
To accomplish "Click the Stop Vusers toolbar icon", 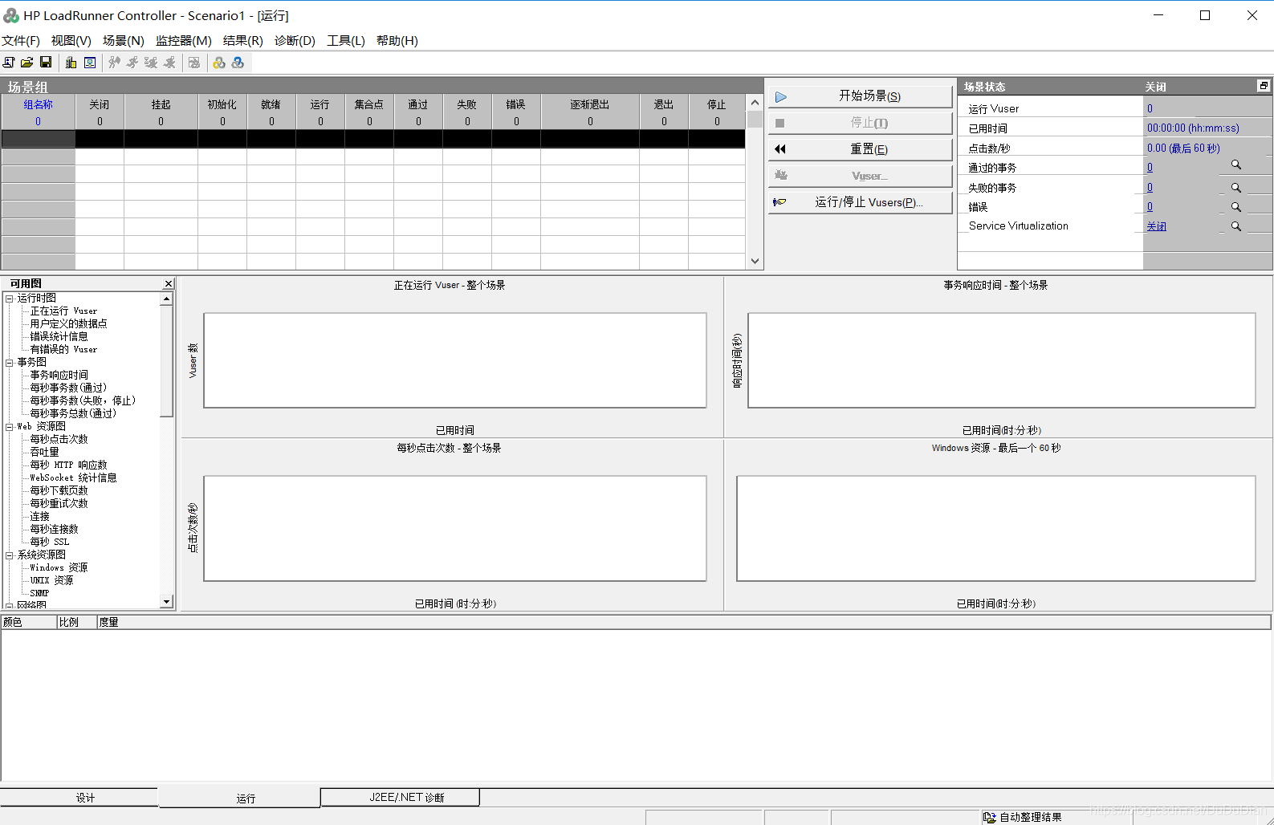I will pyautogui.click(x=169, y=63).
